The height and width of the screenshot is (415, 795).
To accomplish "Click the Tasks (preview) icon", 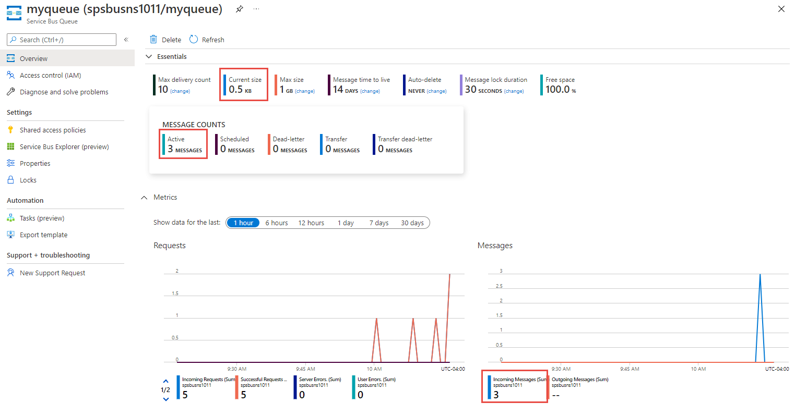I will pos(10,218).
